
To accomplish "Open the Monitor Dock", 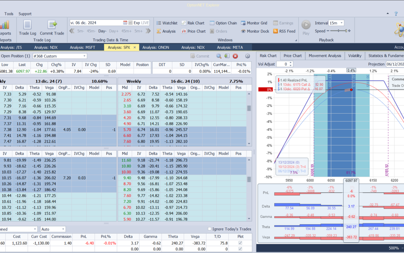I will coord(255,31).
